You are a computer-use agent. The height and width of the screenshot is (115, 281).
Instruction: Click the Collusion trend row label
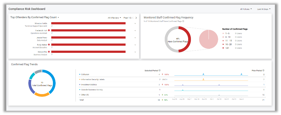pyautogui.click(x=85, y=74)
